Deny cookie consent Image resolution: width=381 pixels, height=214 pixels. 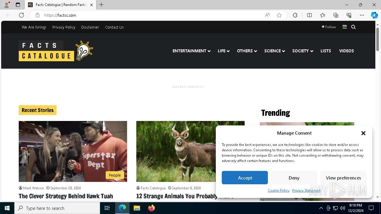click(294, 178)
